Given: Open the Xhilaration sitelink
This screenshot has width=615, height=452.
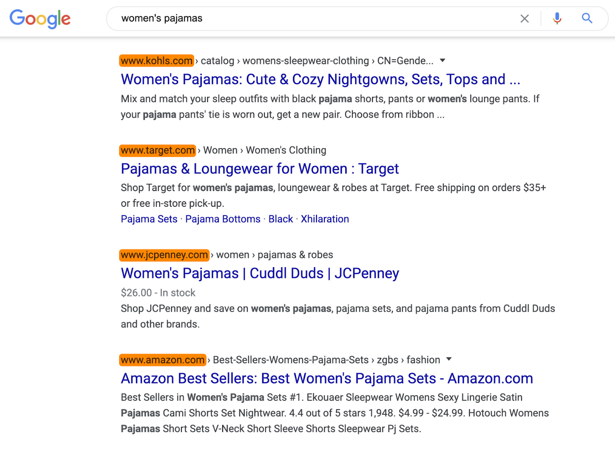Looking at the screenshot, I should pyautogui.click(x=325, y=219).
